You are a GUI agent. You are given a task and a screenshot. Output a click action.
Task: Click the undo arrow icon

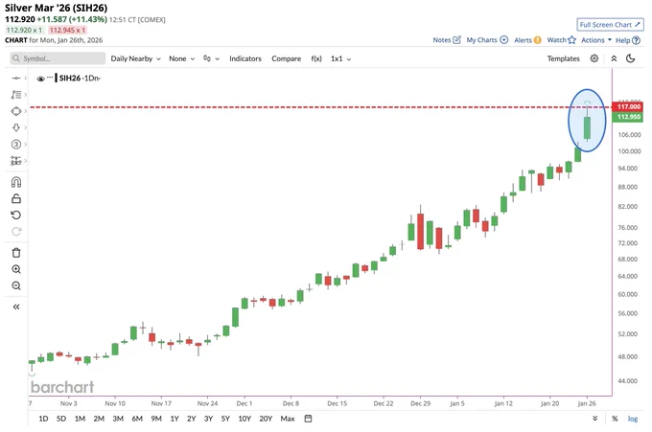click(x=15, y=216)
